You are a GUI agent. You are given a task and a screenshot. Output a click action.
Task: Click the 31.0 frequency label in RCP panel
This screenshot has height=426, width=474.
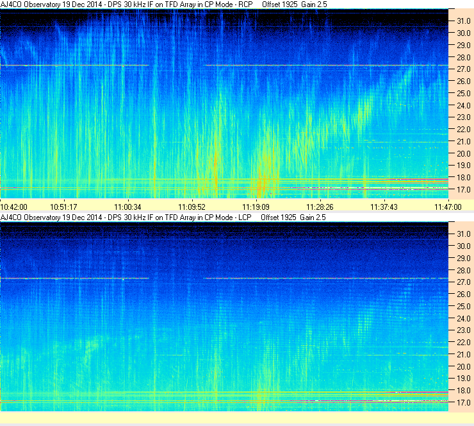click(463, 21)
